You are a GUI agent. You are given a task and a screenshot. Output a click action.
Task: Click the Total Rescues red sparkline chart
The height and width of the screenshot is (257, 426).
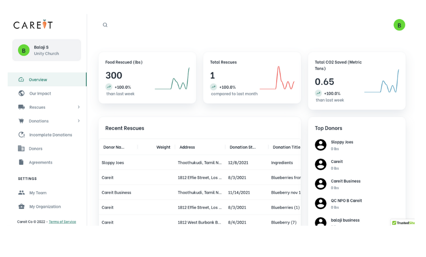277,78
